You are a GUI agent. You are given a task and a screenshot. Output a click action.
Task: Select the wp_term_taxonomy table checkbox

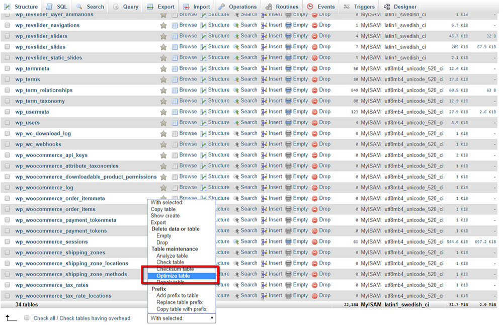pos(7,101)
